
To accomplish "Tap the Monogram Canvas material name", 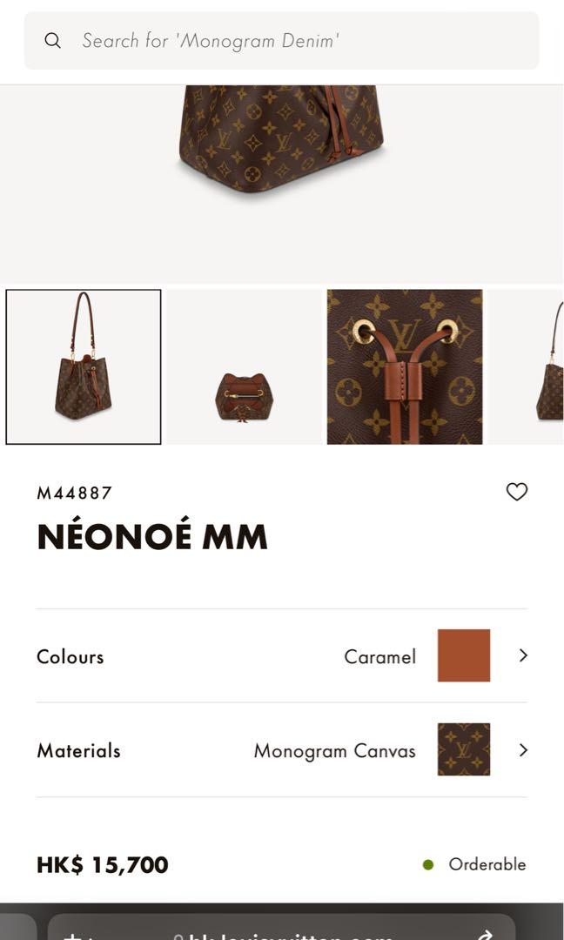I will (x=334, y=750).
